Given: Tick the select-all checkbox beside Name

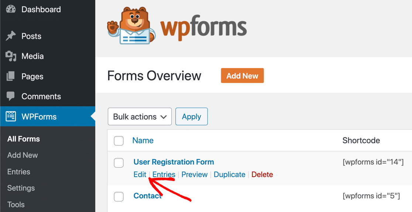Looking at the screenshot, I should coord(119,141).
